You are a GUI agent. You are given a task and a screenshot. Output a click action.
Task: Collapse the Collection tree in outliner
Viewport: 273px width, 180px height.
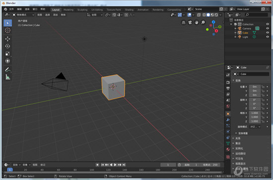pyautogui.click(x=231, y=24)
